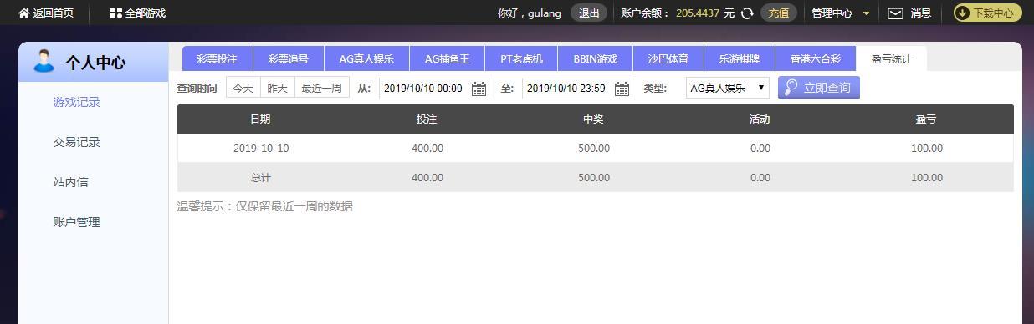Select the 盈亏统计 tab

click(x=891, y=59)
